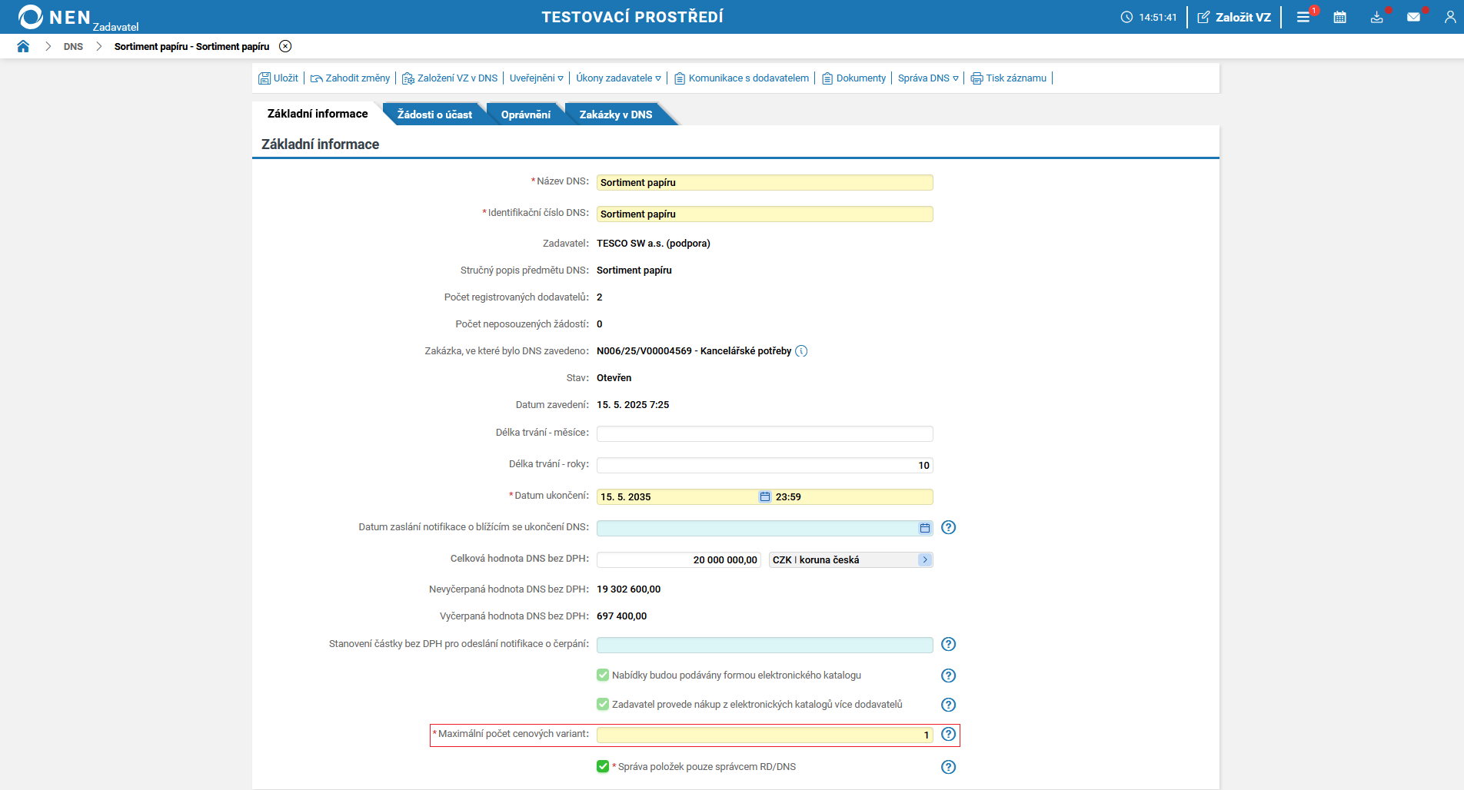Click the Délka trvání - roky field
Image resolution: width=1464 pixels, height=790 pixels.
point(764,465)
